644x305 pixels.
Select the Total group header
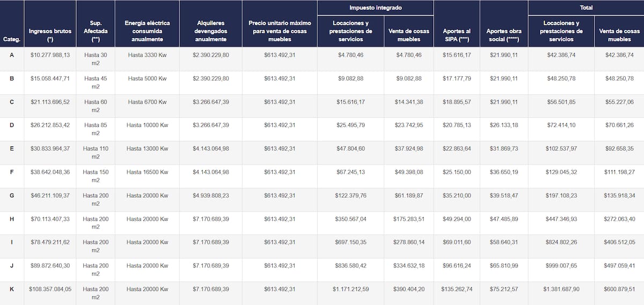pos(586,8)
